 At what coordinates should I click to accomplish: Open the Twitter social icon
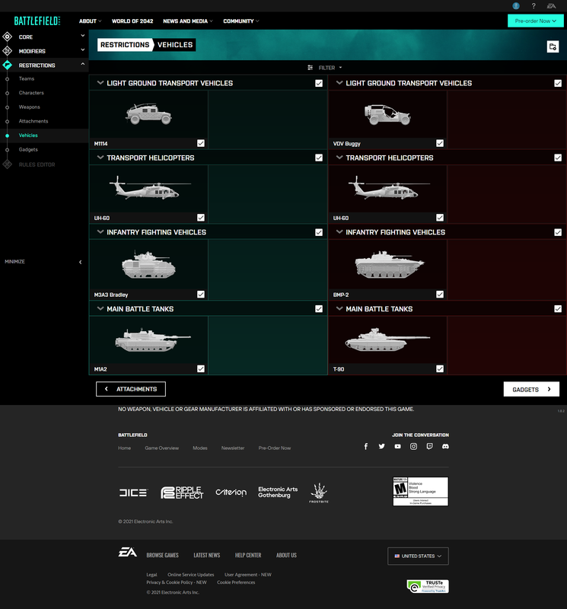382,446
